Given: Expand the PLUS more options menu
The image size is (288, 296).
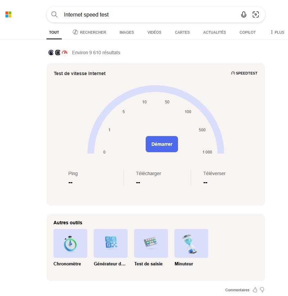Looking at the screenshot, I should [277, 32].
